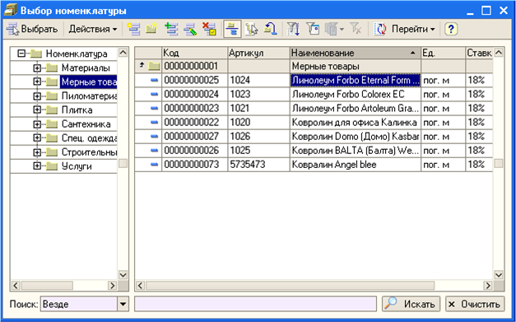Screen dimensions: 516x322
Task: Select Линолеум Forbo Colorex EC row
Action: (x=314, y=94)
